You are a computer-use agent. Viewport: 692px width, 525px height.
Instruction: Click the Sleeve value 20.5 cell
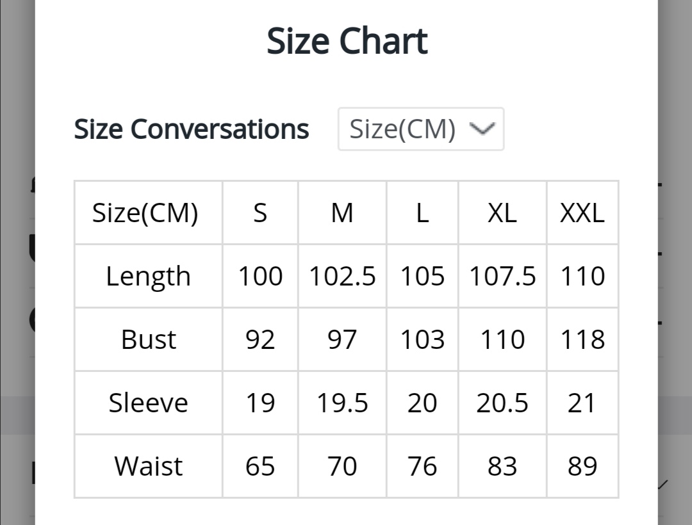pos(502,403)
